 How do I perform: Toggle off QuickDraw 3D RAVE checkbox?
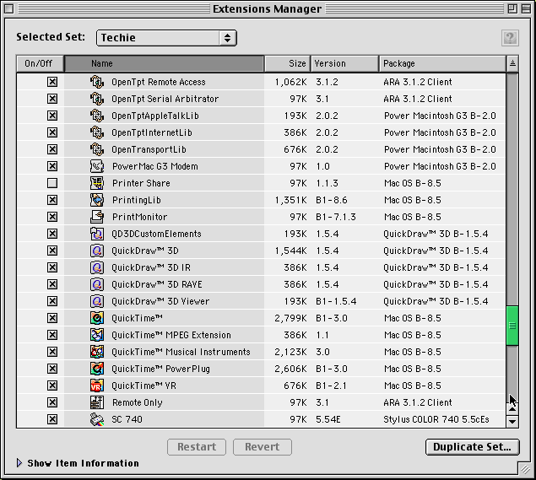52,284
